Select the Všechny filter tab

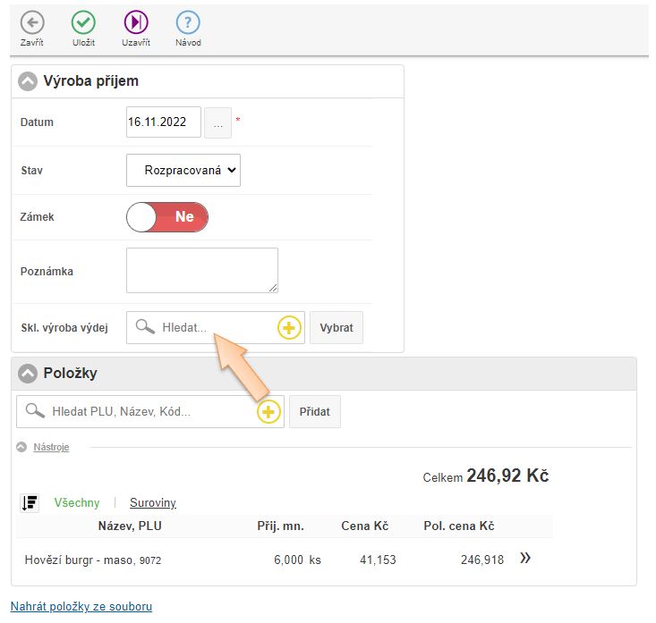tap(77, 503)
